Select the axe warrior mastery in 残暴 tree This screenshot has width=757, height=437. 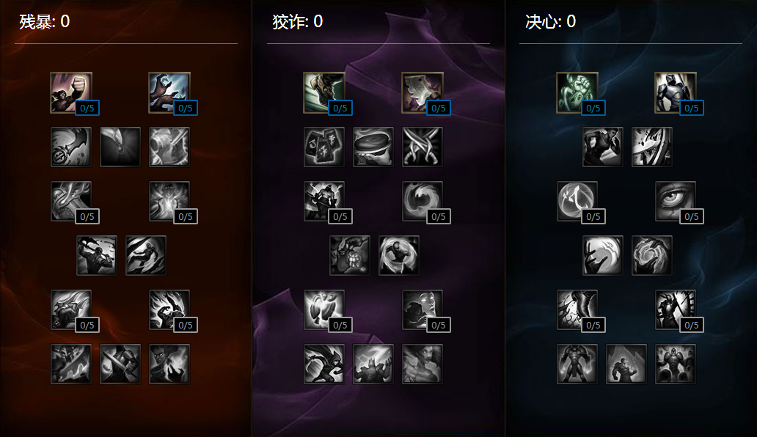pyautogui.click(x=97, y=255)
